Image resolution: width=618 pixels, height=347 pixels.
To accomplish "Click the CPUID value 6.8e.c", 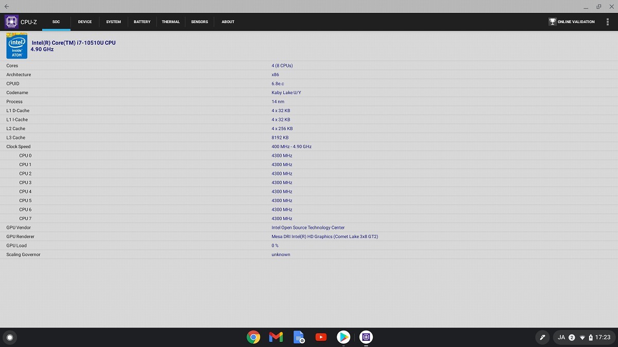I will [278, 84].
